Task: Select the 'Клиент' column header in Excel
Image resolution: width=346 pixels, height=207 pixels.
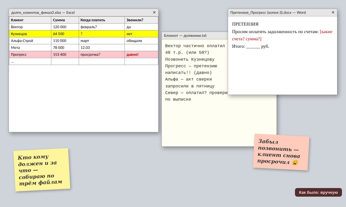Action: pos(30,20)
